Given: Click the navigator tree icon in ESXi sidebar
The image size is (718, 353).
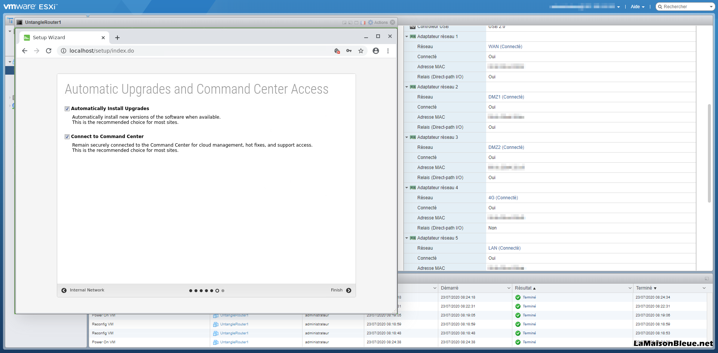Looking at the screenshot, I should (x=10, y=20).
